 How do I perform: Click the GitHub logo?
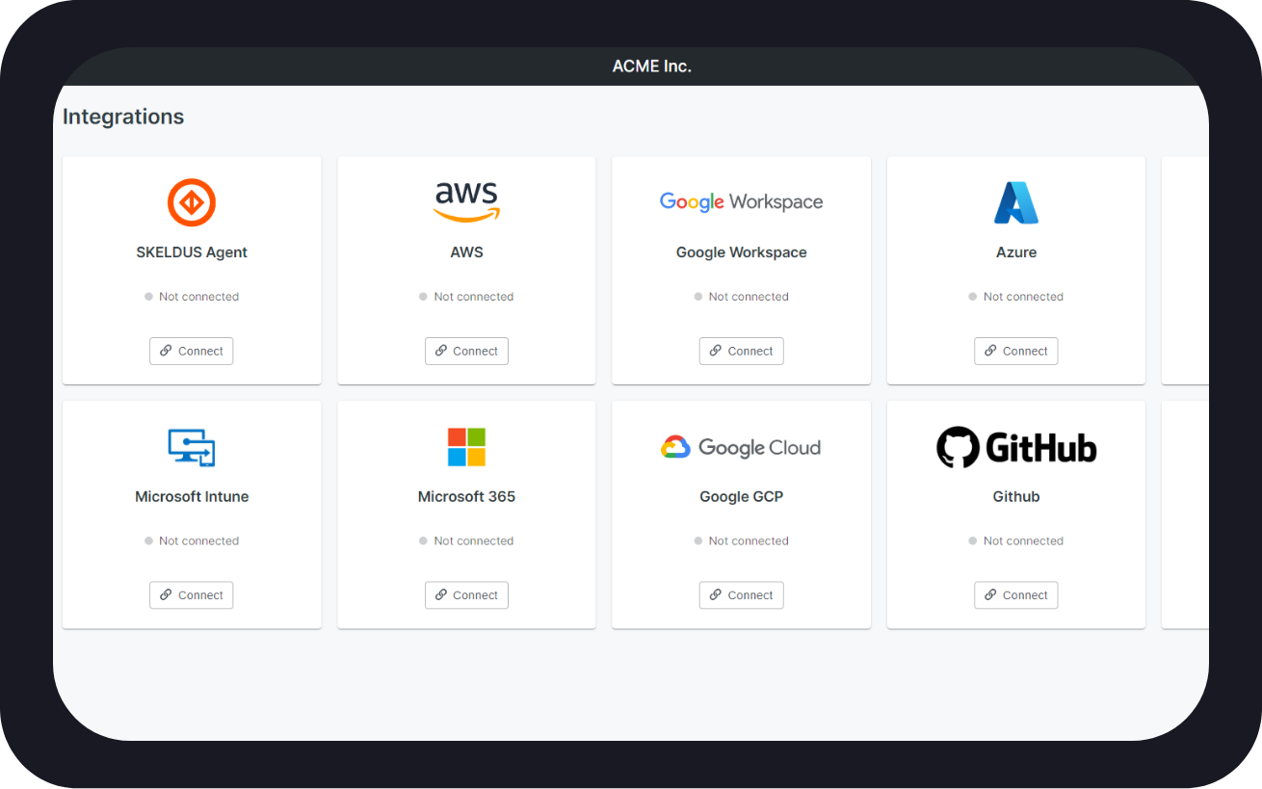pos(1016,447)
